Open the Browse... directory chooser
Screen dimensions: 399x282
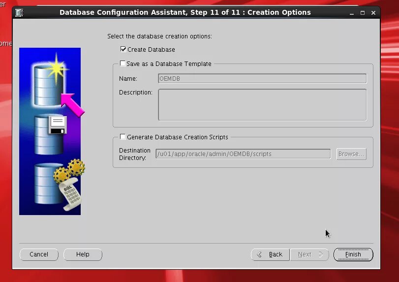coord(351,154)
